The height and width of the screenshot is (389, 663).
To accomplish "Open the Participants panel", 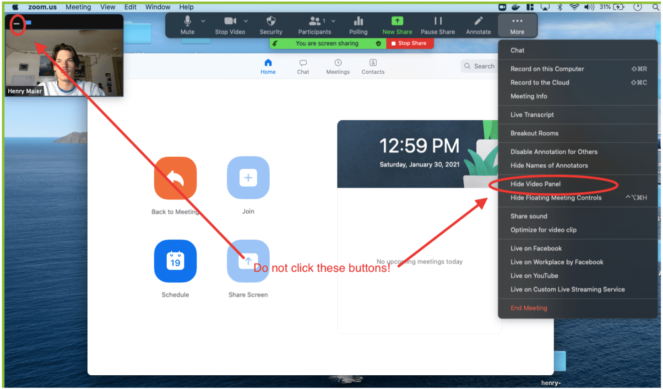I will pos(315,25).
